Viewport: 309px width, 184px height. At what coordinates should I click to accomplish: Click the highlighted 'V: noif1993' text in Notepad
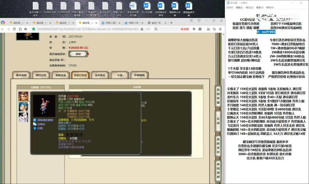(x=266, y=32)
